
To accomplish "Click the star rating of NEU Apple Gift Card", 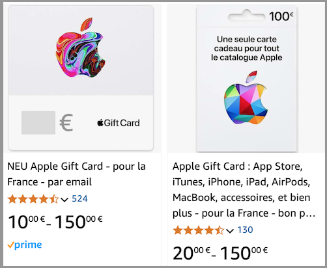I will (33, 199).
